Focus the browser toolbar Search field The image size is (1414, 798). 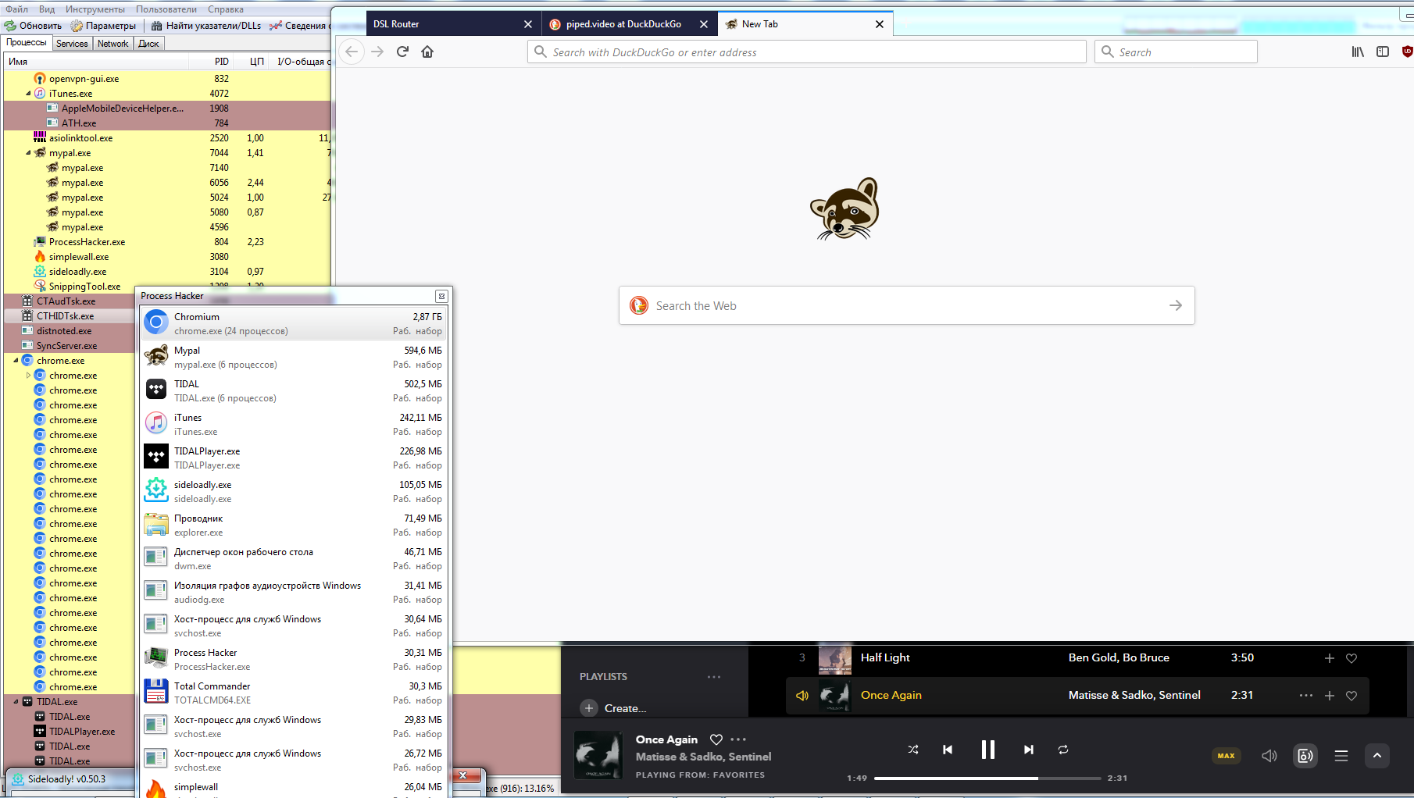point(1176,52)
